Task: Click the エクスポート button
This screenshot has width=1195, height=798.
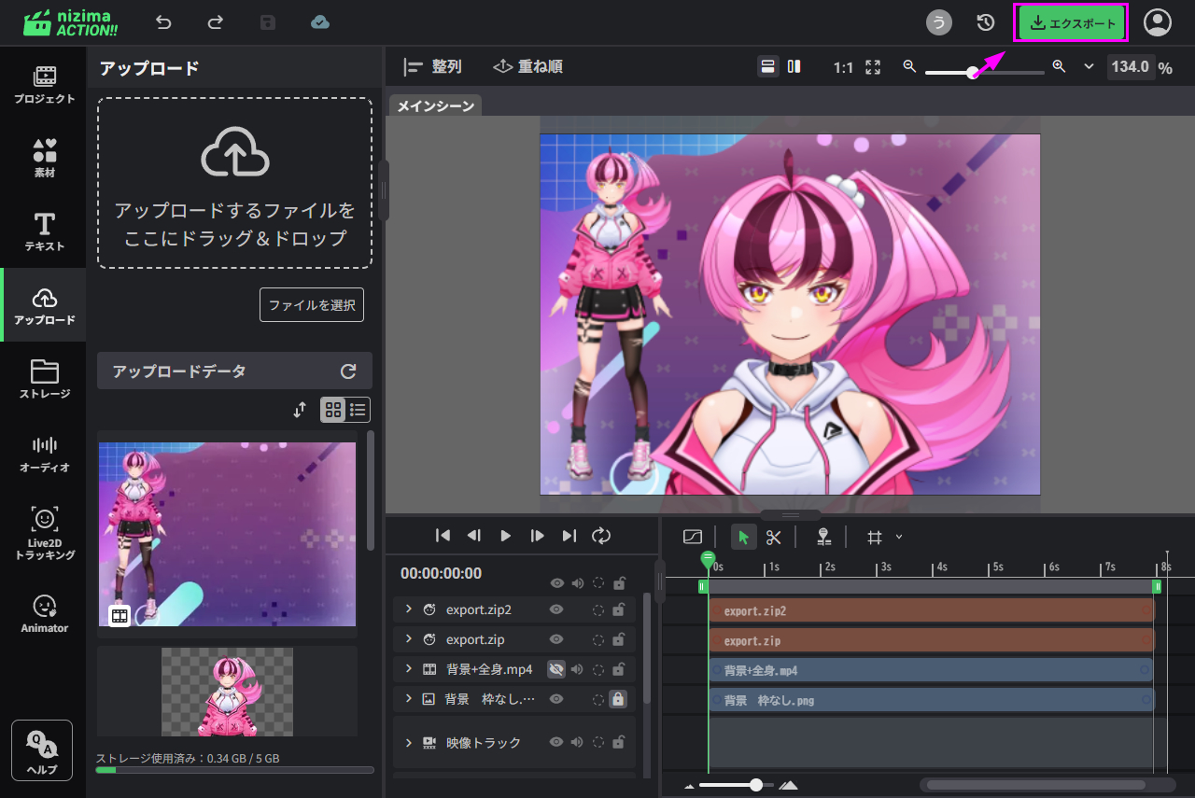Action: tap(1072, 23)
